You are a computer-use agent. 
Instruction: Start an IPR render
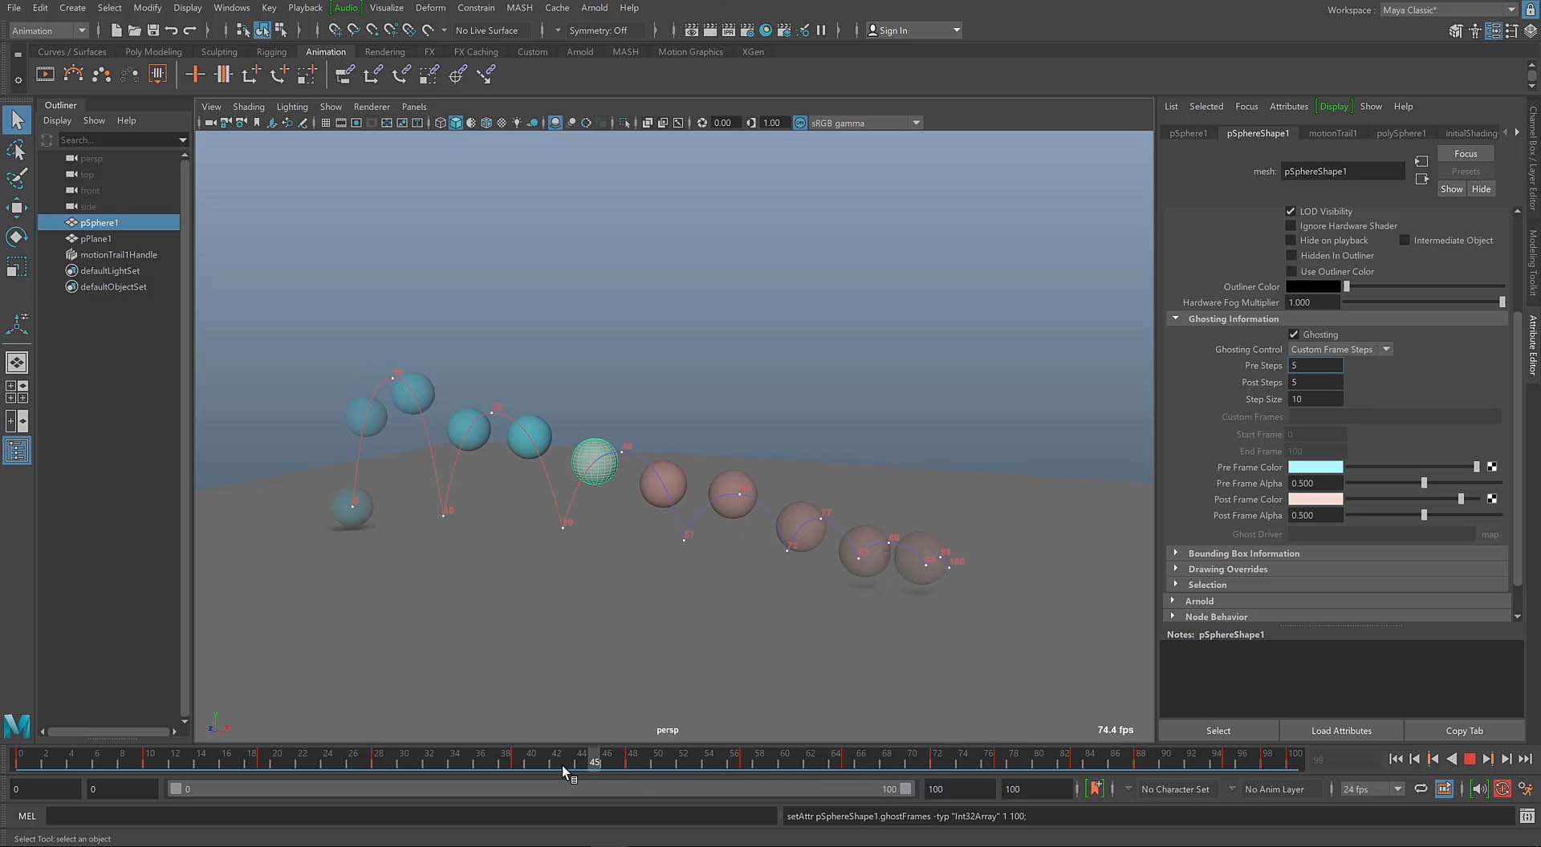[729, 30]
